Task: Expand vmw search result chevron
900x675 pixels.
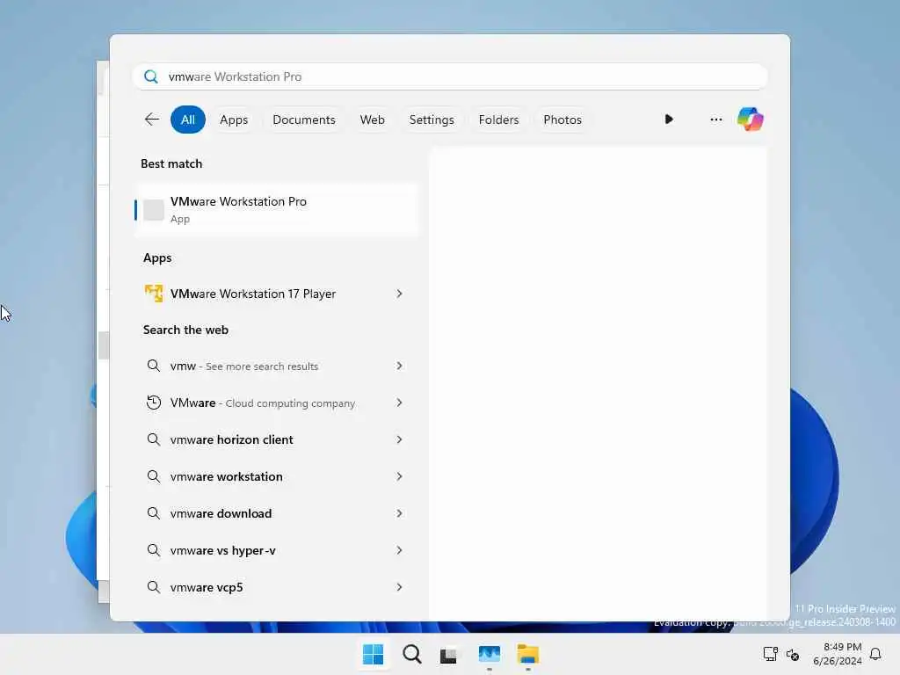Action: click(400, 366)
